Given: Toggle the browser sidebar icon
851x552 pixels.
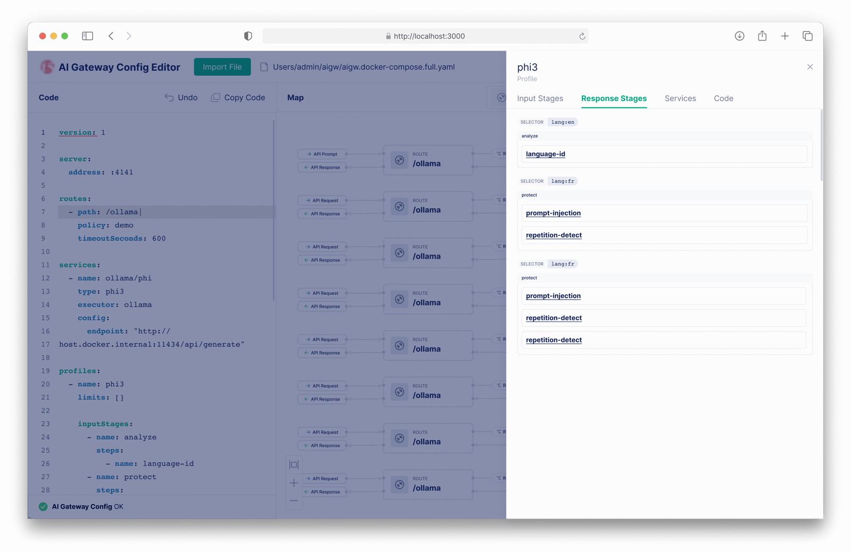Looking at the screenshot, I should (x=87, y=36).
